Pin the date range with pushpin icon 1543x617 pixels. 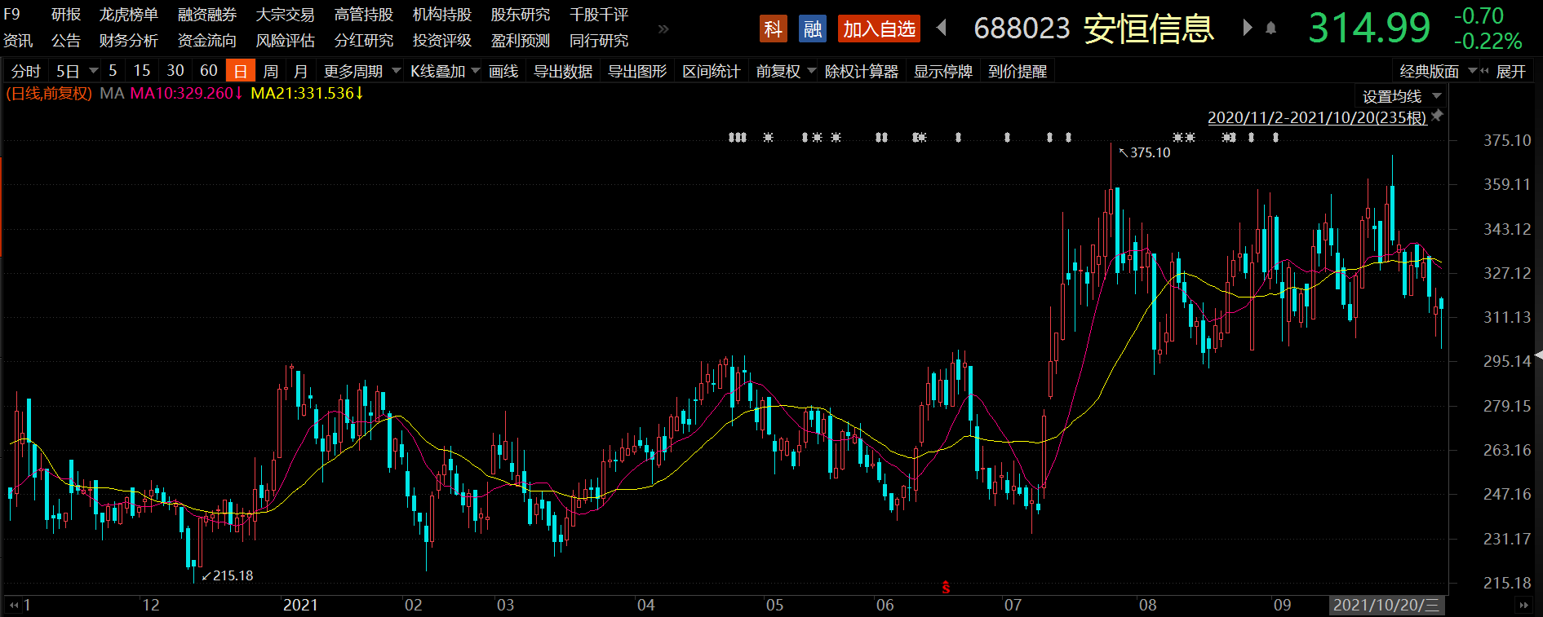coord(1437,116)
